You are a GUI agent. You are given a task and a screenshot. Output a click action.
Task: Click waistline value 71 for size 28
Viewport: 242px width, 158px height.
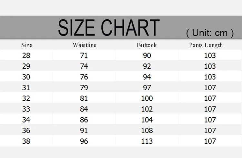[x=84, y=55]
